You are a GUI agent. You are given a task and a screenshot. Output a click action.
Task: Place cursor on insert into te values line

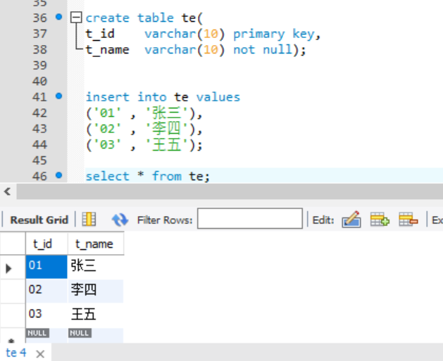tap(163, 97)
